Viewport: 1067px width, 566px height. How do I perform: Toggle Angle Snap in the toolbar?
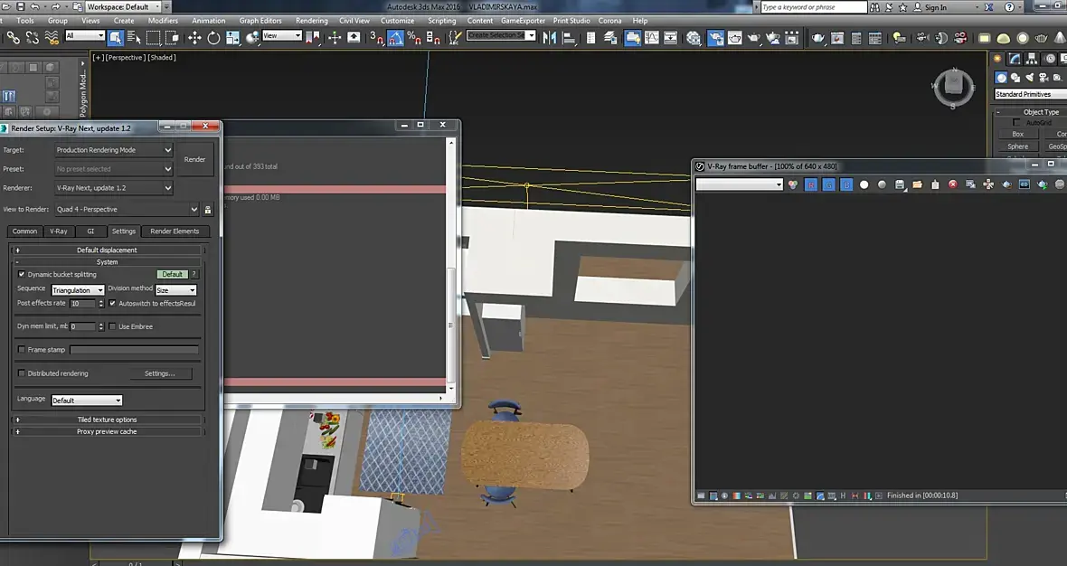(x=395, y=37)
